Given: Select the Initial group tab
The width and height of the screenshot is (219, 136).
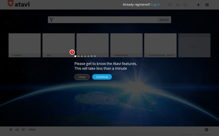Looking at the screenshot, I should [x=32, y=130].
